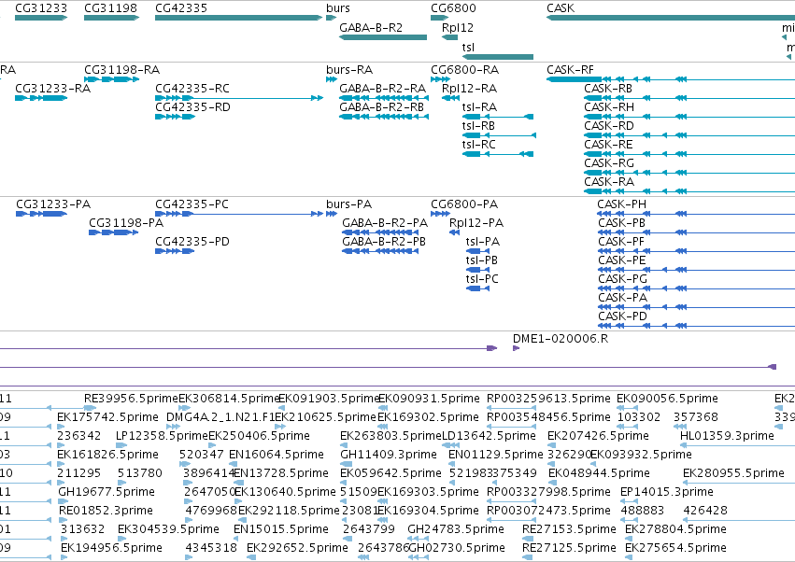Screen dimensions: 795x562
Task: Click the EK304539.5prime EST label
Action: point(168,529)
